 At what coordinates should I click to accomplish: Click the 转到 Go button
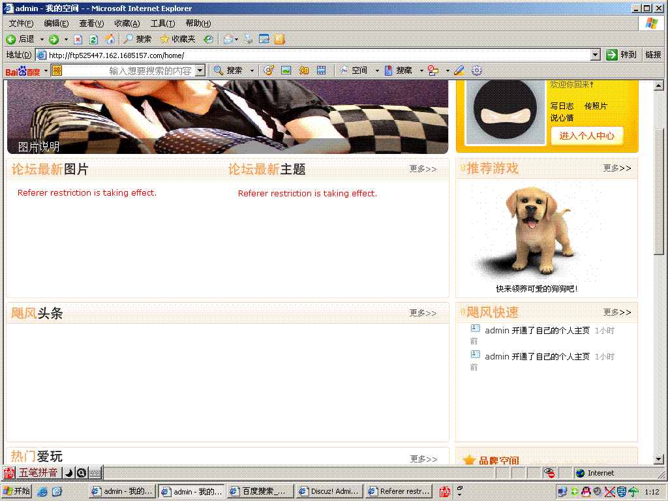[x=621, y=55]
